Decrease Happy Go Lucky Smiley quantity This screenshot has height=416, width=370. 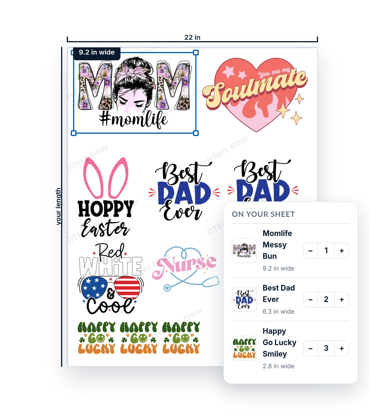coord(311,348)
